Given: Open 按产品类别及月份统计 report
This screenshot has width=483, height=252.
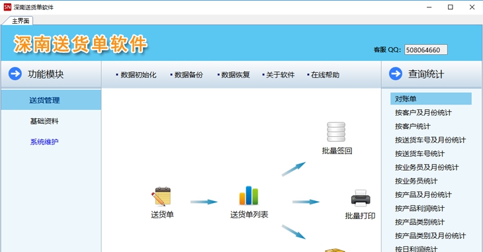Looking at the screenshot, I should (430, 235).
